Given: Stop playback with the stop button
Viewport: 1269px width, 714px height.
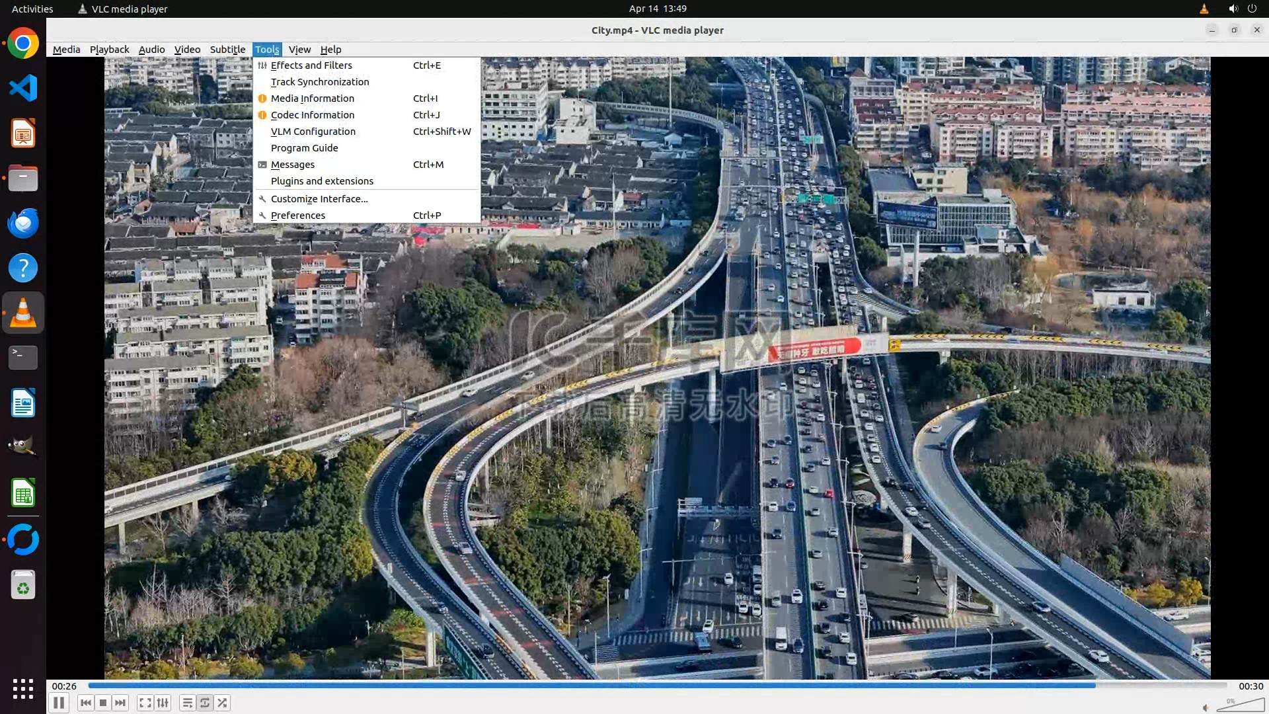Looking at the screenshot, I should pyautogui.click(x=103, y=703).
